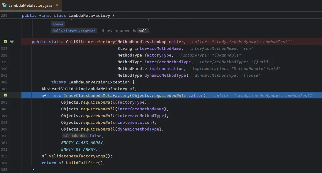322x173 pixels.
Task: Click the @ annotation gutter icon
Action: (x=12, y=41)
